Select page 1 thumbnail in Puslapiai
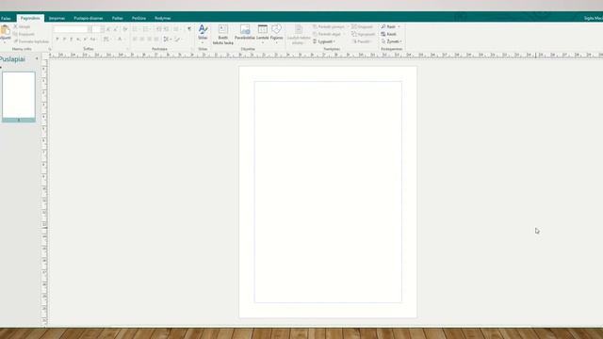The width and height of the screenshot is (603, 339). [x=19, y=97]
